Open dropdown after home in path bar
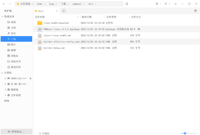This screenshot has width=200, height=135. point(45,4)
